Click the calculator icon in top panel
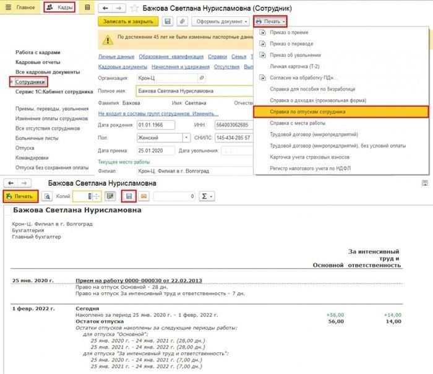The height and width of the screenshot is (374, 433). pyautogui.click(x=87, y=7)
